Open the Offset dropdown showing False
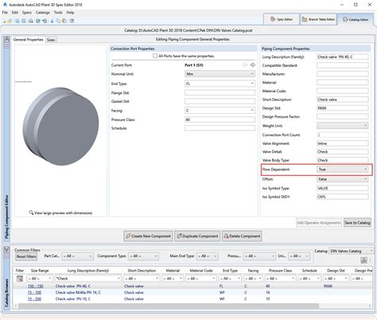Screen dimensions: 377x320 point(343,179)
